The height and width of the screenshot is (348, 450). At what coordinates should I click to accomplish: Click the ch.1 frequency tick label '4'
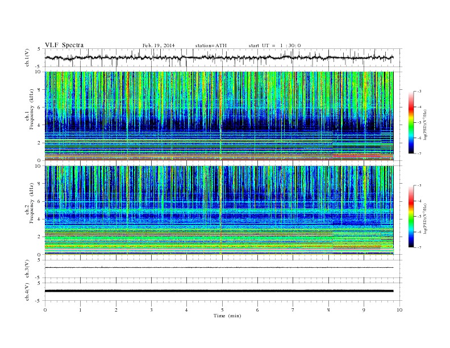pyautogui.click(x=40, y=125)
